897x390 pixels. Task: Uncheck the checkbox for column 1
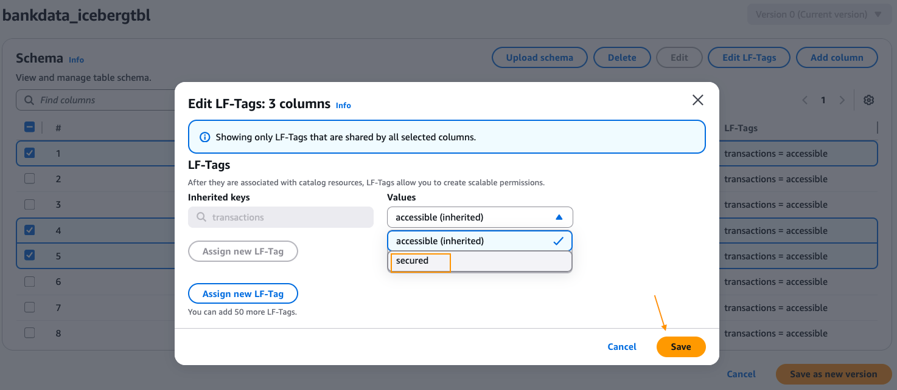(29, 153)
